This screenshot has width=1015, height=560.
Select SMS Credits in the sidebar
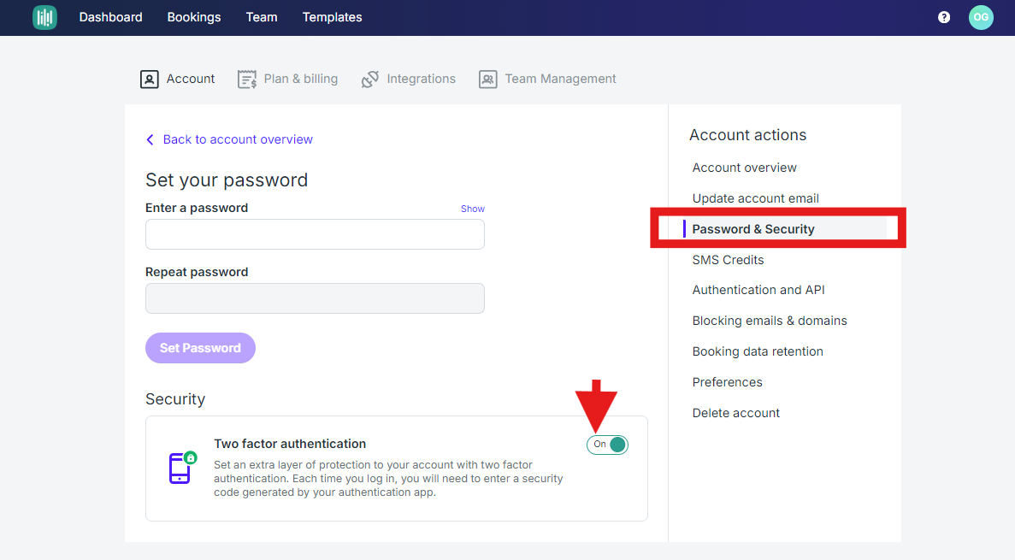click(728, 259)
